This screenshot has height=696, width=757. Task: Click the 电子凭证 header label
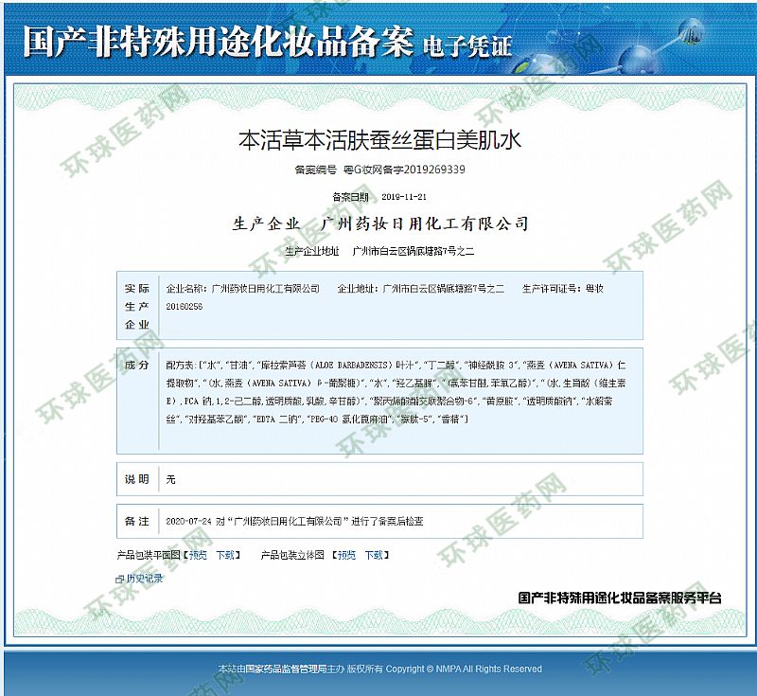coord(467,45)
